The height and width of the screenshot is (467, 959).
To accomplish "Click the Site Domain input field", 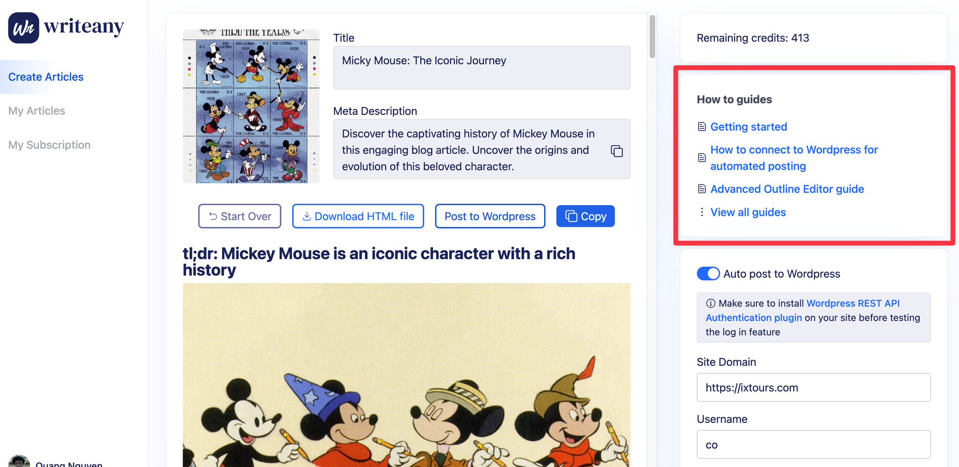I will point(813,387).
